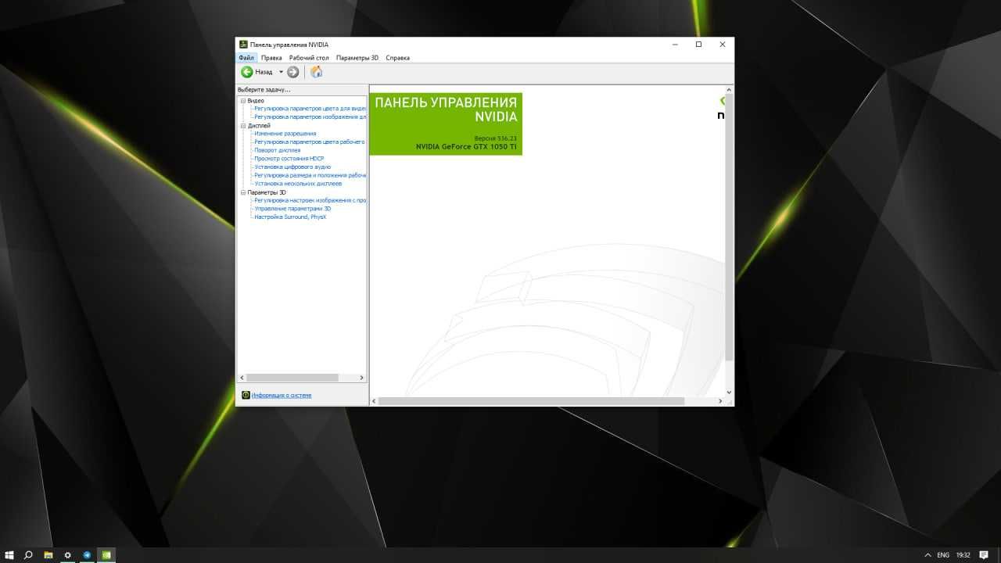
Task: Open Установка цифрового аудио
Action: (x=292, y=167)
